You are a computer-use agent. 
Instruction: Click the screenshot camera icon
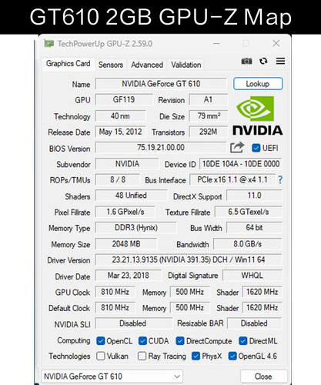246,61
